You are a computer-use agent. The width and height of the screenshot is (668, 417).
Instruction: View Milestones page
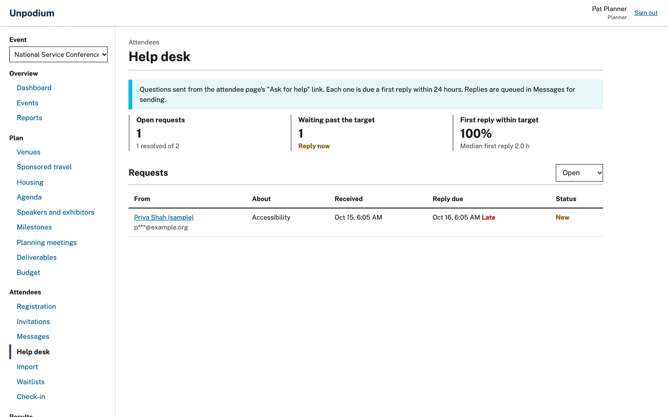[x=34, y=227]
